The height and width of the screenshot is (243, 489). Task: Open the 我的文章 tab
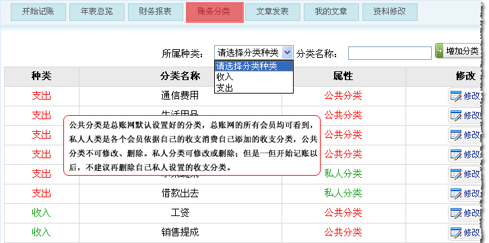[x=331, y=12]
